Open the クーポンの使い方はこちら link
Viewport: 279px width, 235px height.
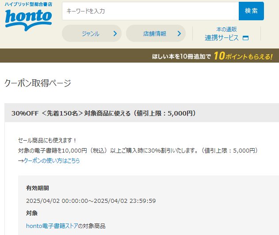point(52,160)
